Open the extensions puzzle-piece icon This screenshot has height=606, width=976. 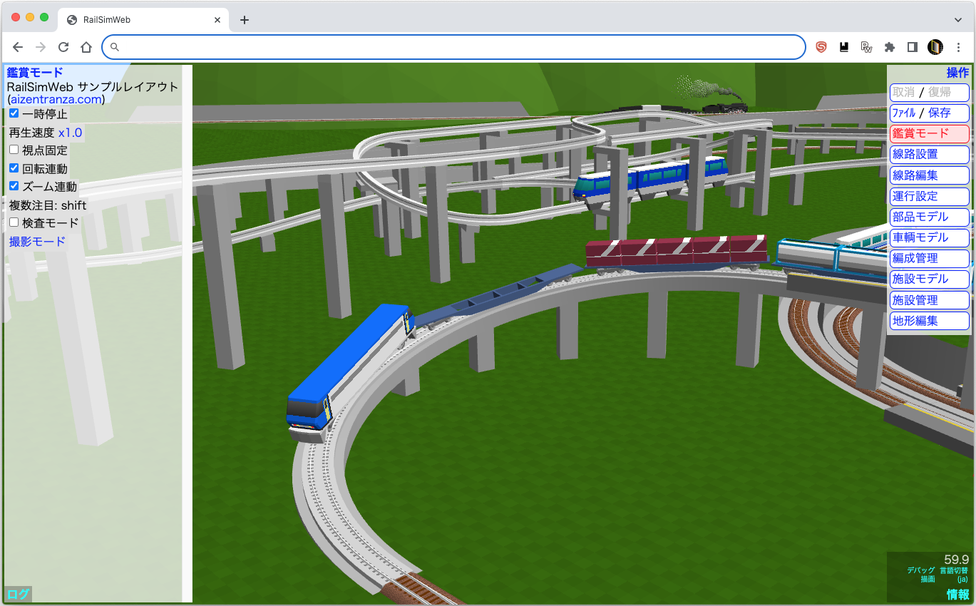click(889, 47)
